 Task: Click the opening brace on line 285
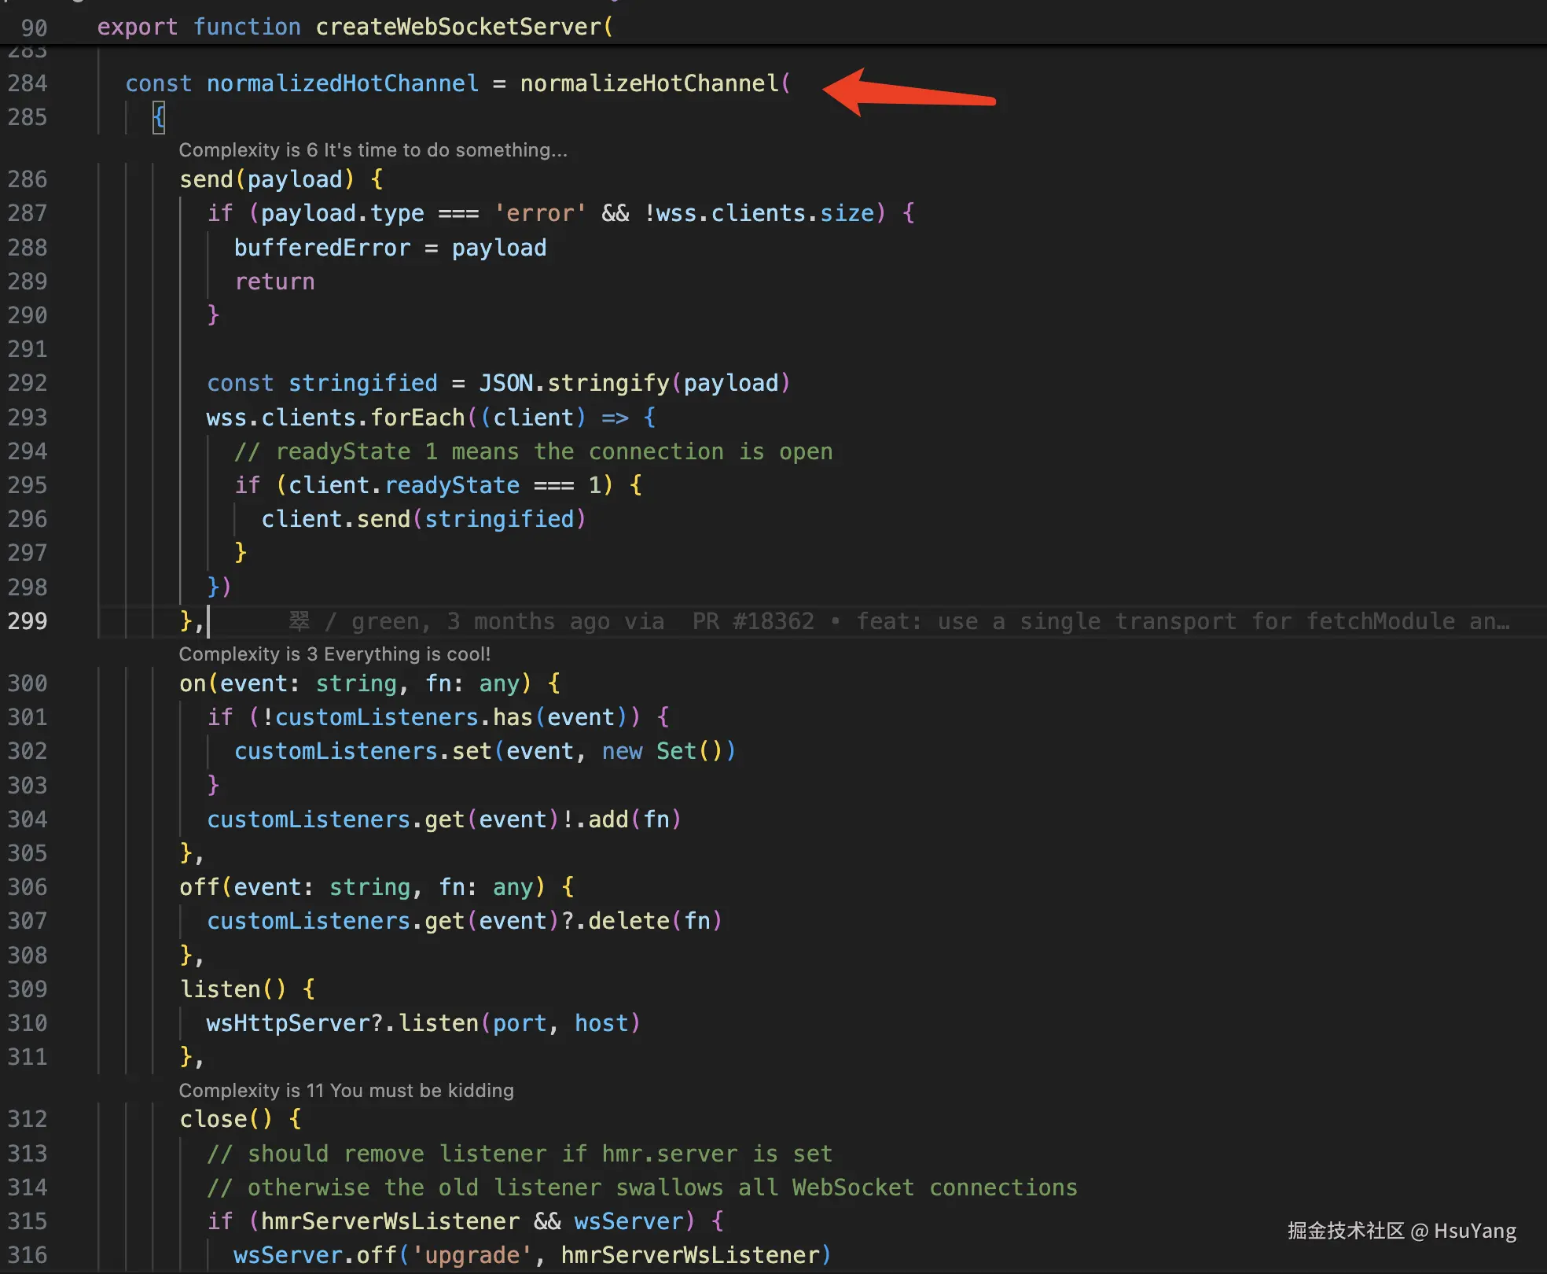159,117
